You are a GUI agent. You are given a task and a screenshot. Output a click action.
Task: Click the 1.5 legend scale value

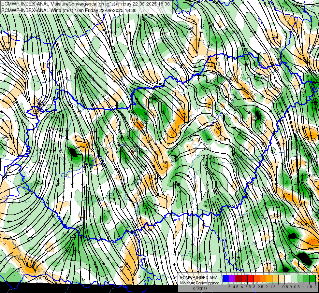(x=310, y=287)
